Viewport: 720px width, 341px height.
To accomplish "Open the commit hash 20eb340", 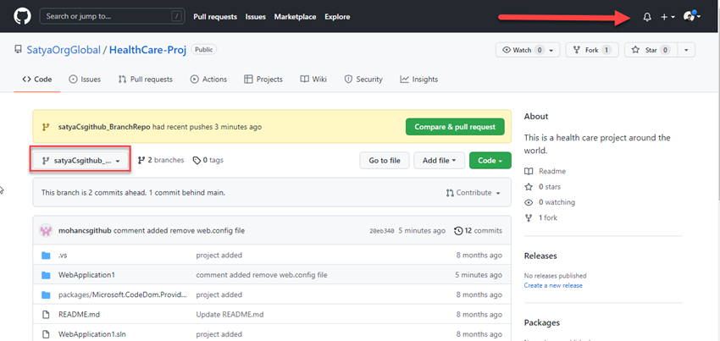I will pos(381,231).
